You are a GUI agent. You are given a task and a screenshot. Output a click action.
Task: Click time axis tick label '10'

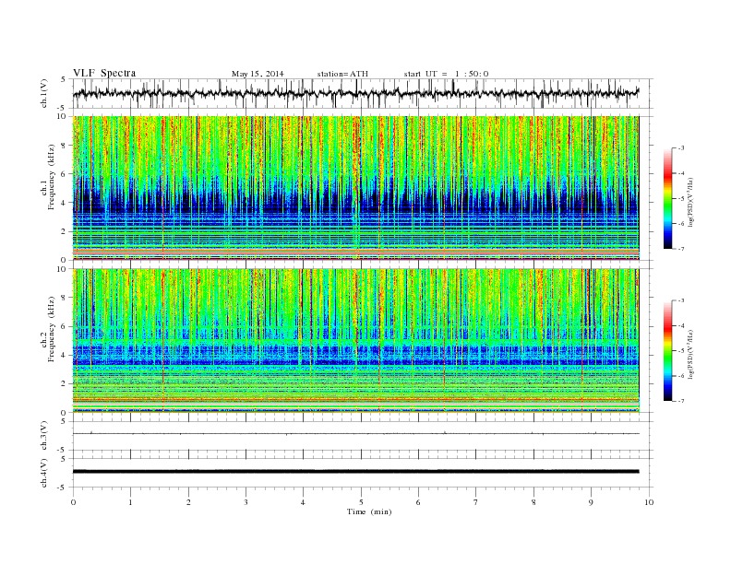click(649, 502)
